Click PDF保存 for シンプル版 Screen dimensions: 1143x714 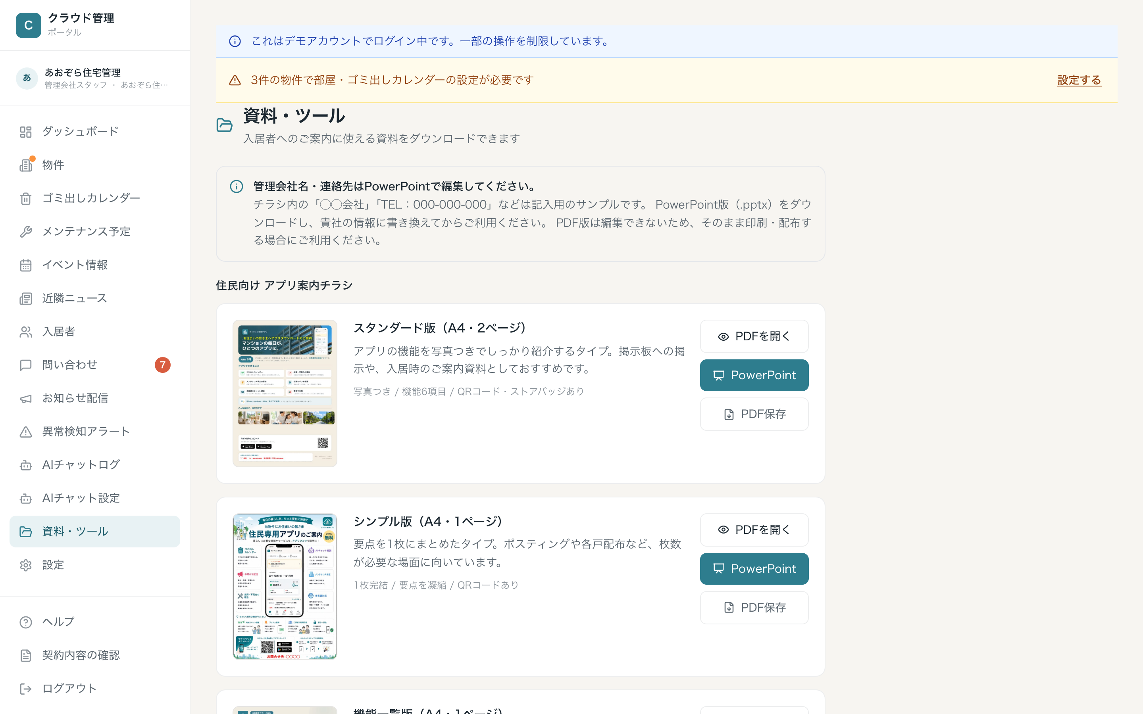tap(754, 608)
